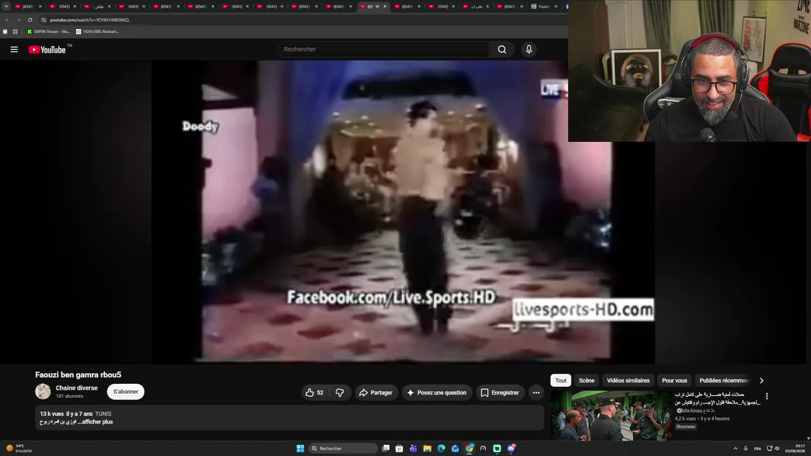
Task: Click the YouTube Rechercher search field
Action: [383, 49]
